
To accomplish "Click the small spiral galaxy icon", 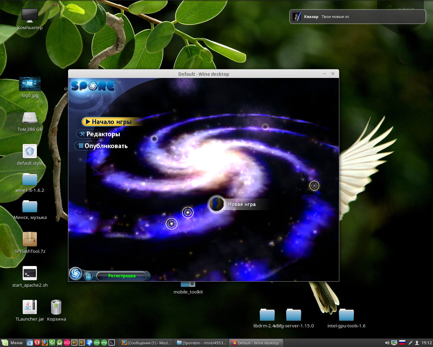I will click(x=280, y=238).
